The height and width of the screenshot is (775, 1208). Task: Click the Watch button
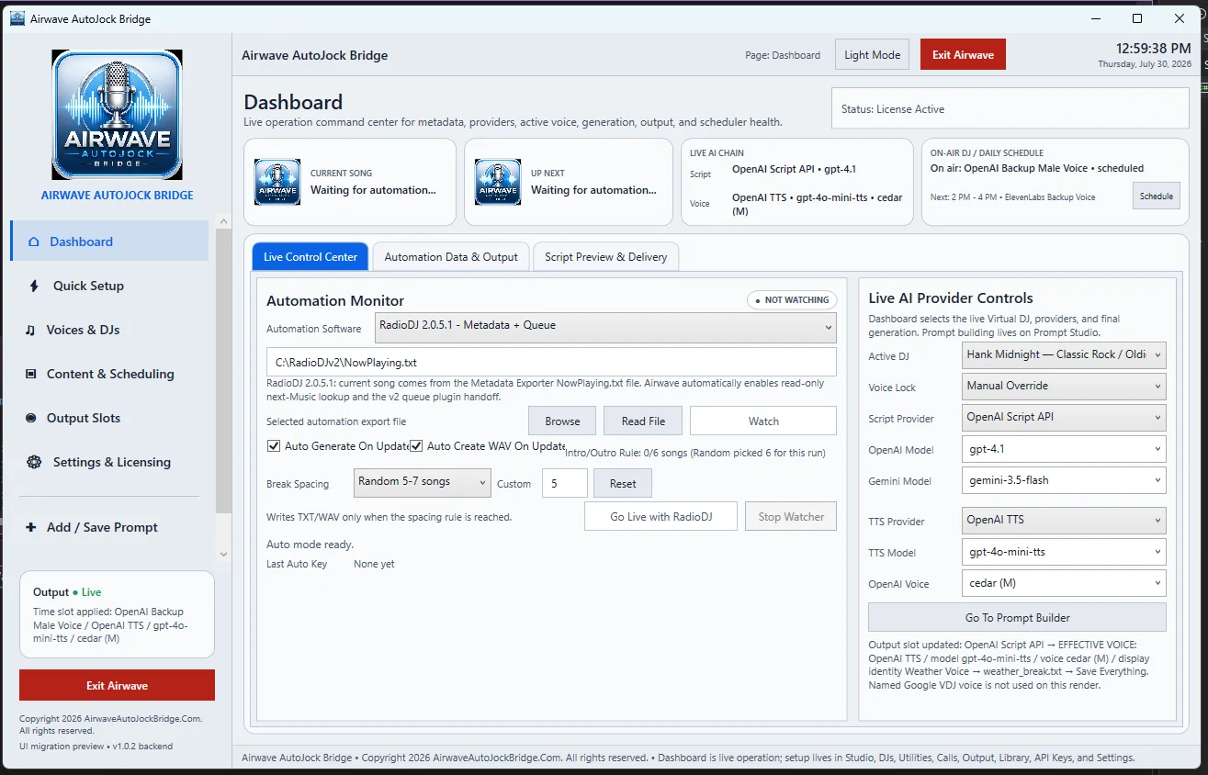[763, 421]
